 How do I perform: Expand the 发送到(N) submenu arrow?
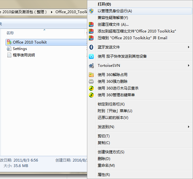[189, 127]
